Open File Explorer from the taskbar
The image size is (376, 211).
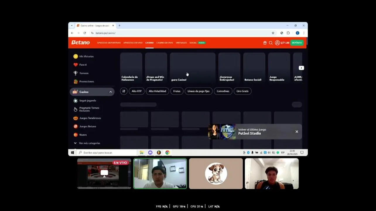point(142,153)
